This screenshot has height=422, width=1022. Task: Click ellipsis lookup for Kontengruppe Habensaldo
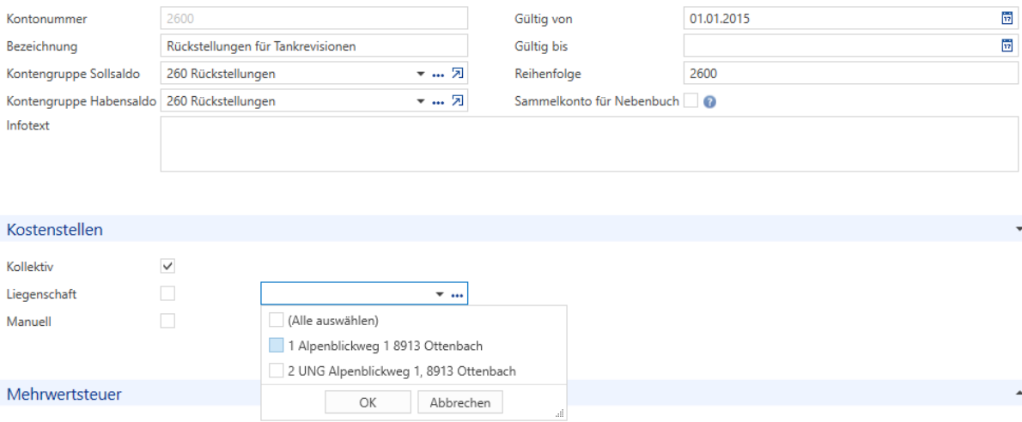pos(438,101)
